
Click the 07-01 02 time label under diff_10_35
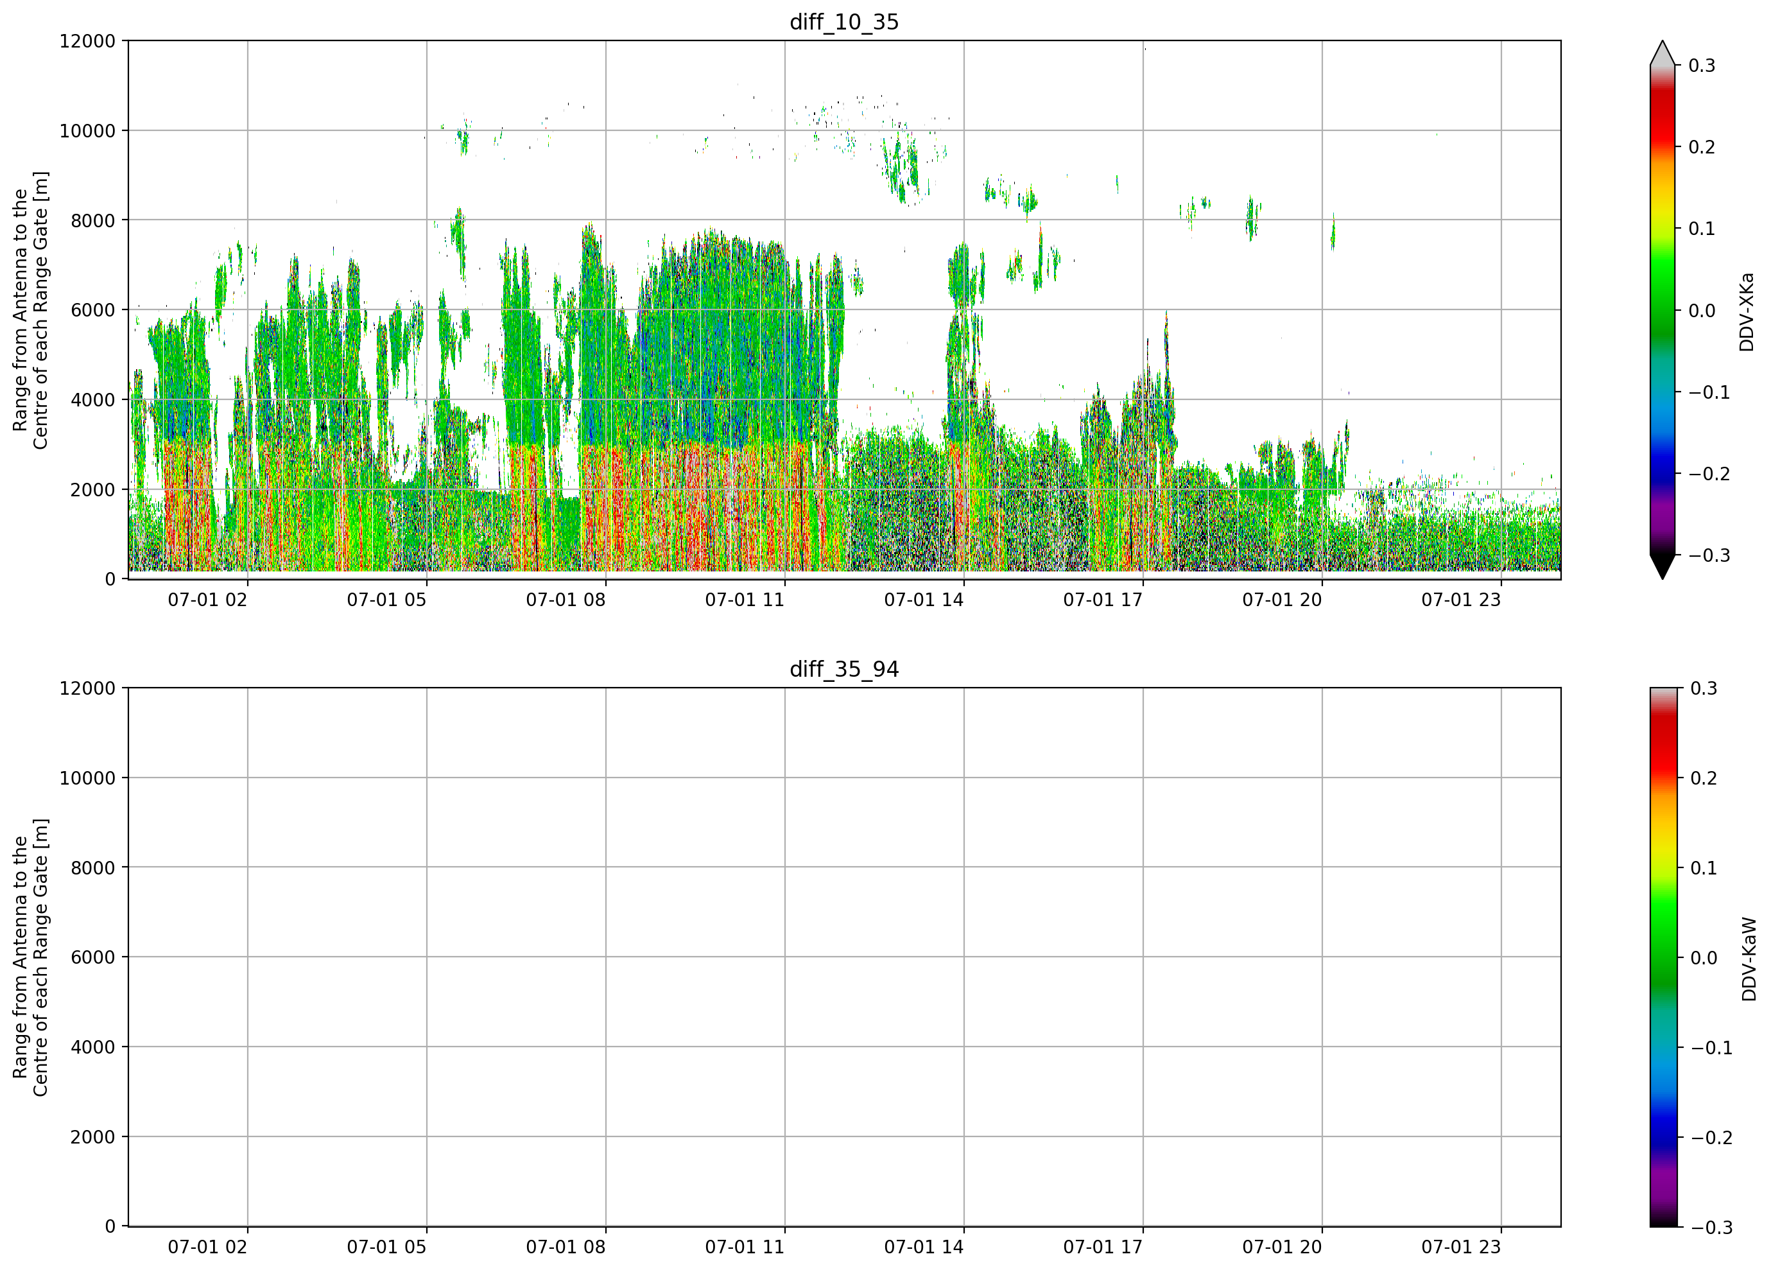tap(208, 600)
